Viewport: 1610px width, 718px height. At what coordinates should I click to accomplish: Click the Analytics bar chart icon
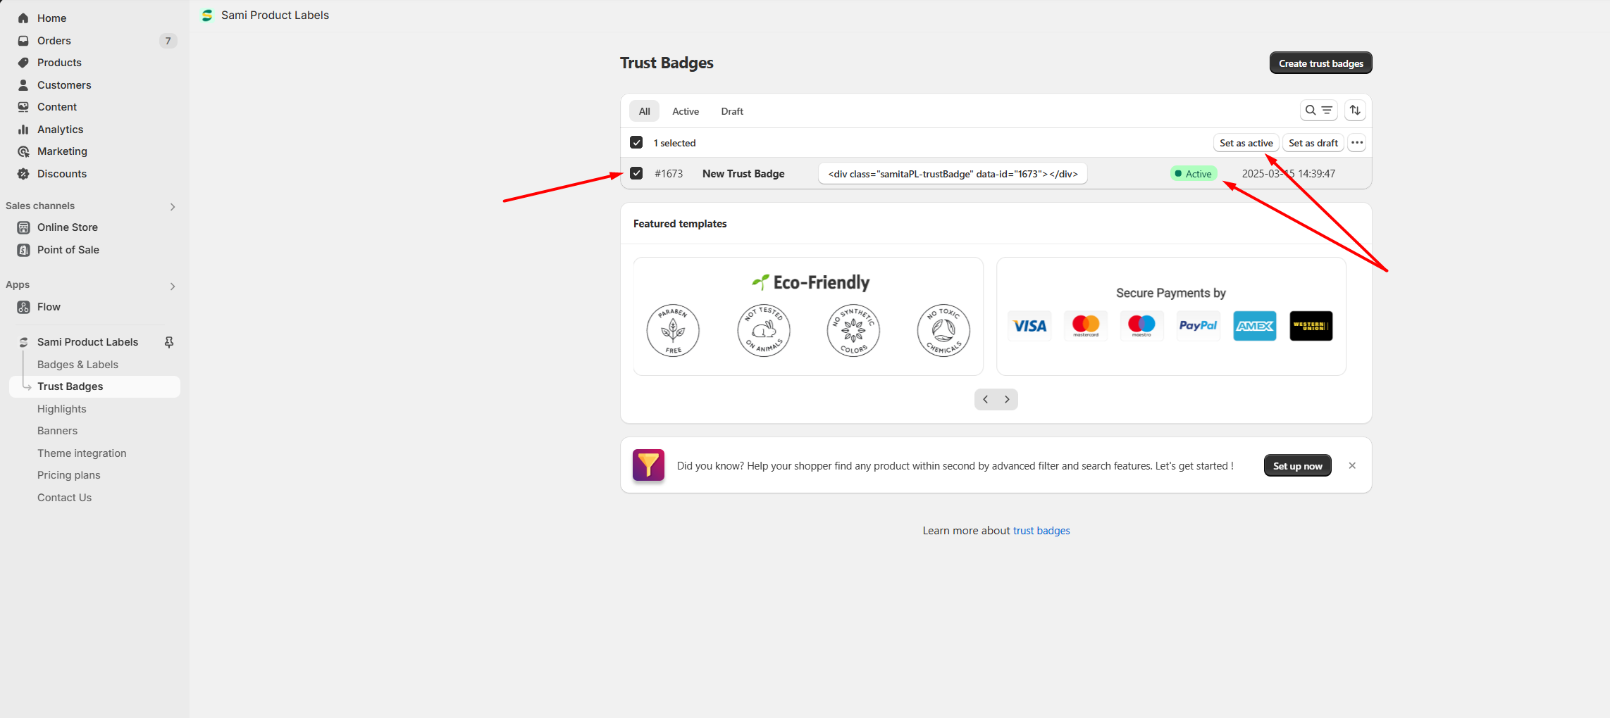click(x=23, y=130)
